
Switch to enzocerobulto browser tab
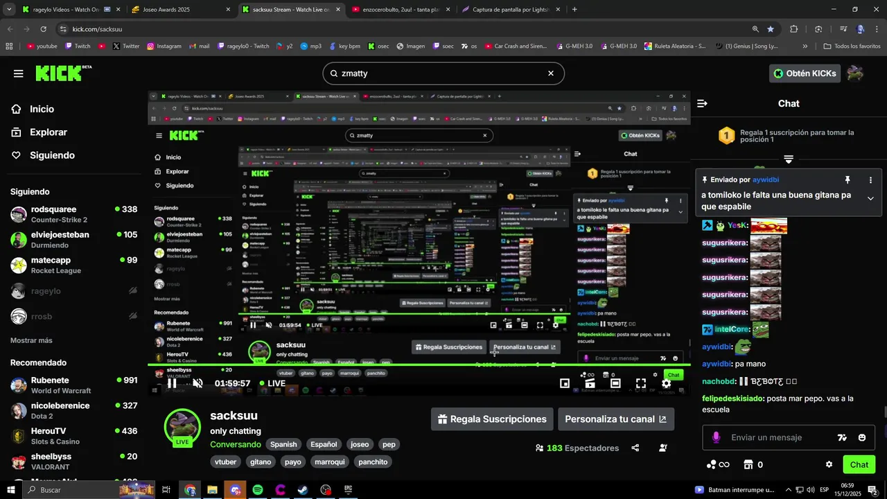click(402, 10)
